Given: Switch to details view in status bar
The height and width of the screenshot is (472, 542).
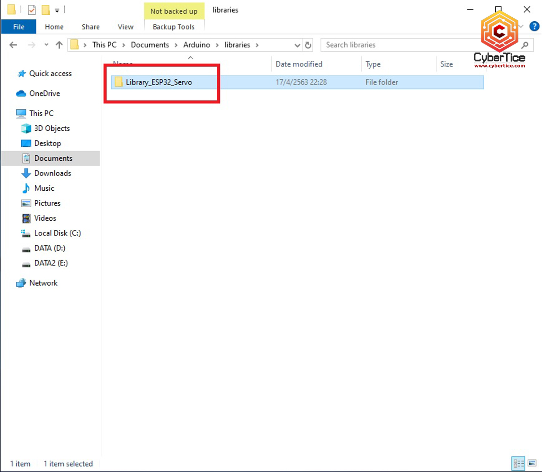Looking at the screenshot, I should pos(519,463).
